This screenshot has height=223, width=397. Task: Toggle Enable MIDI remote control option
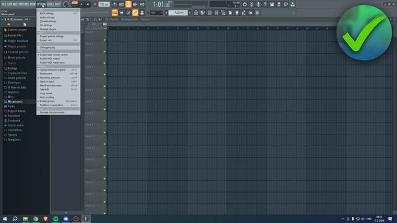(x=58, y=55)
